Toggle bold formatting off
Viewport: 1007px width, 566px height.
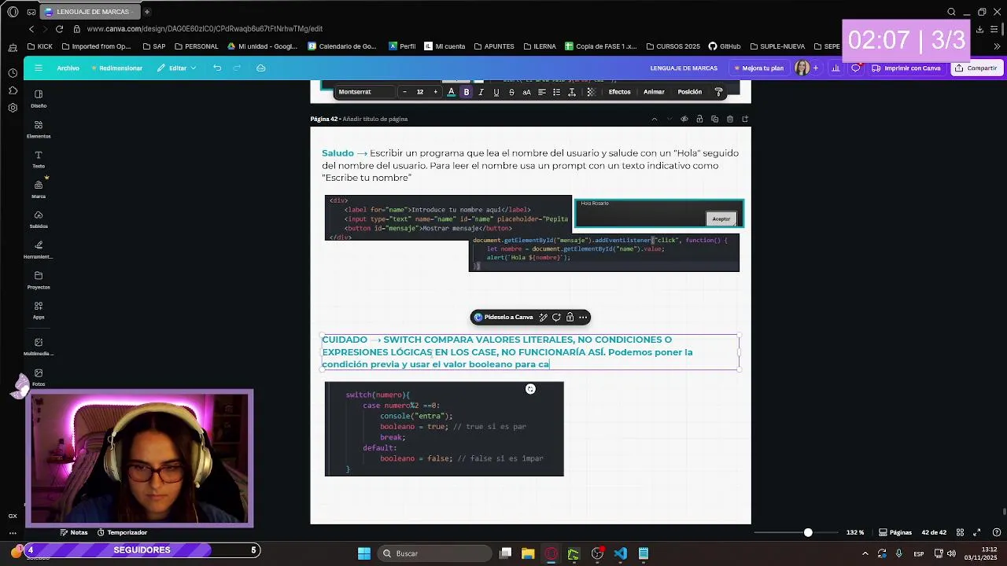[466, 92]
